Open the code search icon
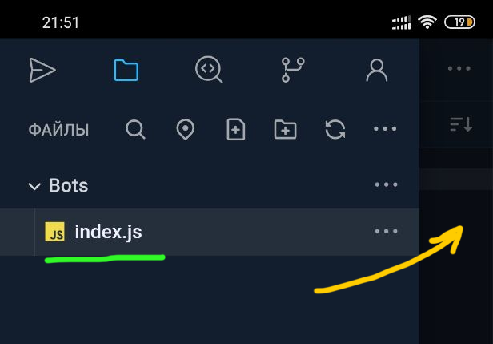Screen dimensions: 493x344 [x=209, y=70]
